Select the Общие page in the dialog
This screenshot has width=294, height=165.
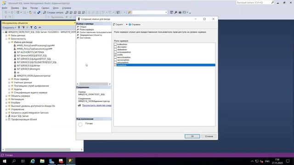pos(83,27)
